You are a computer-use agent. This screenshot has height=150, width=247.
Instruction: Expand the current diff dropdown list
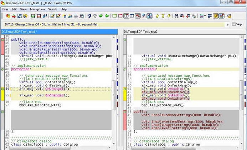coord(227,24)
